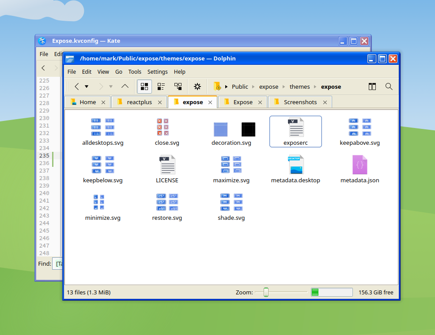Image resolution: width=435 pixels, height=335 pixels.
Task: Open Dolphin's File menu
Action: (x=72, y=72)
